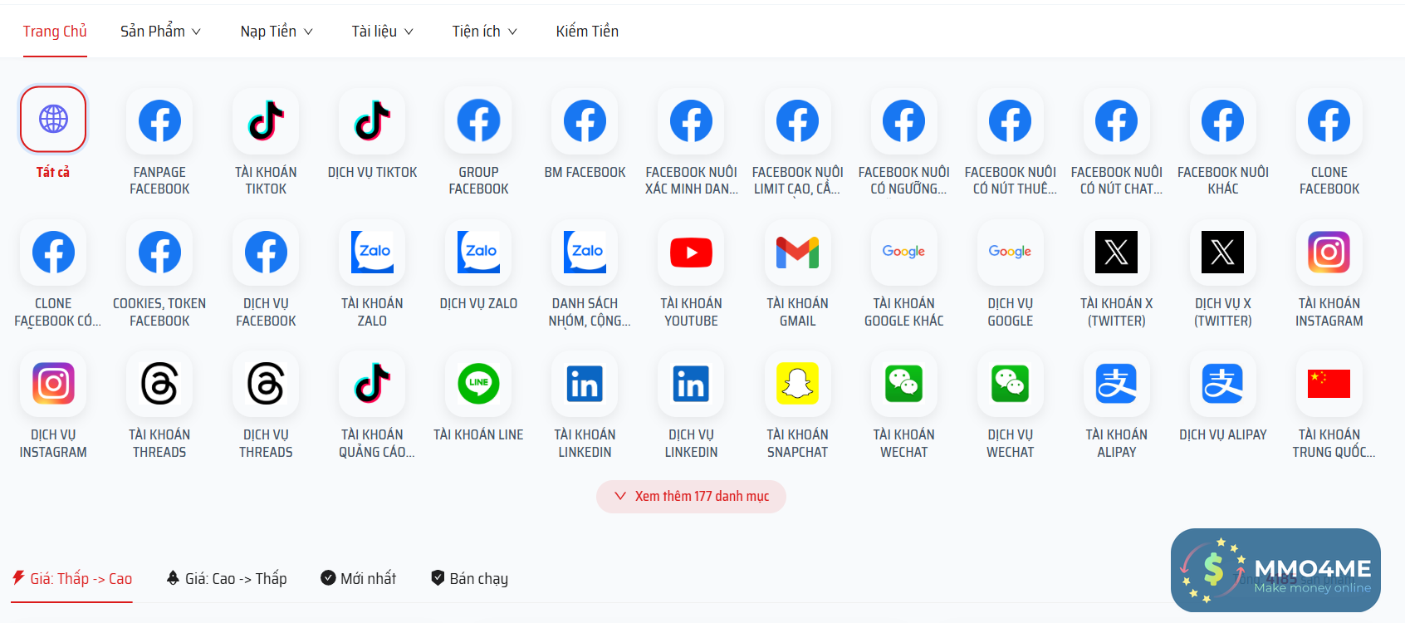Open the Tài khoản WeChat icon
The width and height of the screenshot is (1405, 623).
903,383
